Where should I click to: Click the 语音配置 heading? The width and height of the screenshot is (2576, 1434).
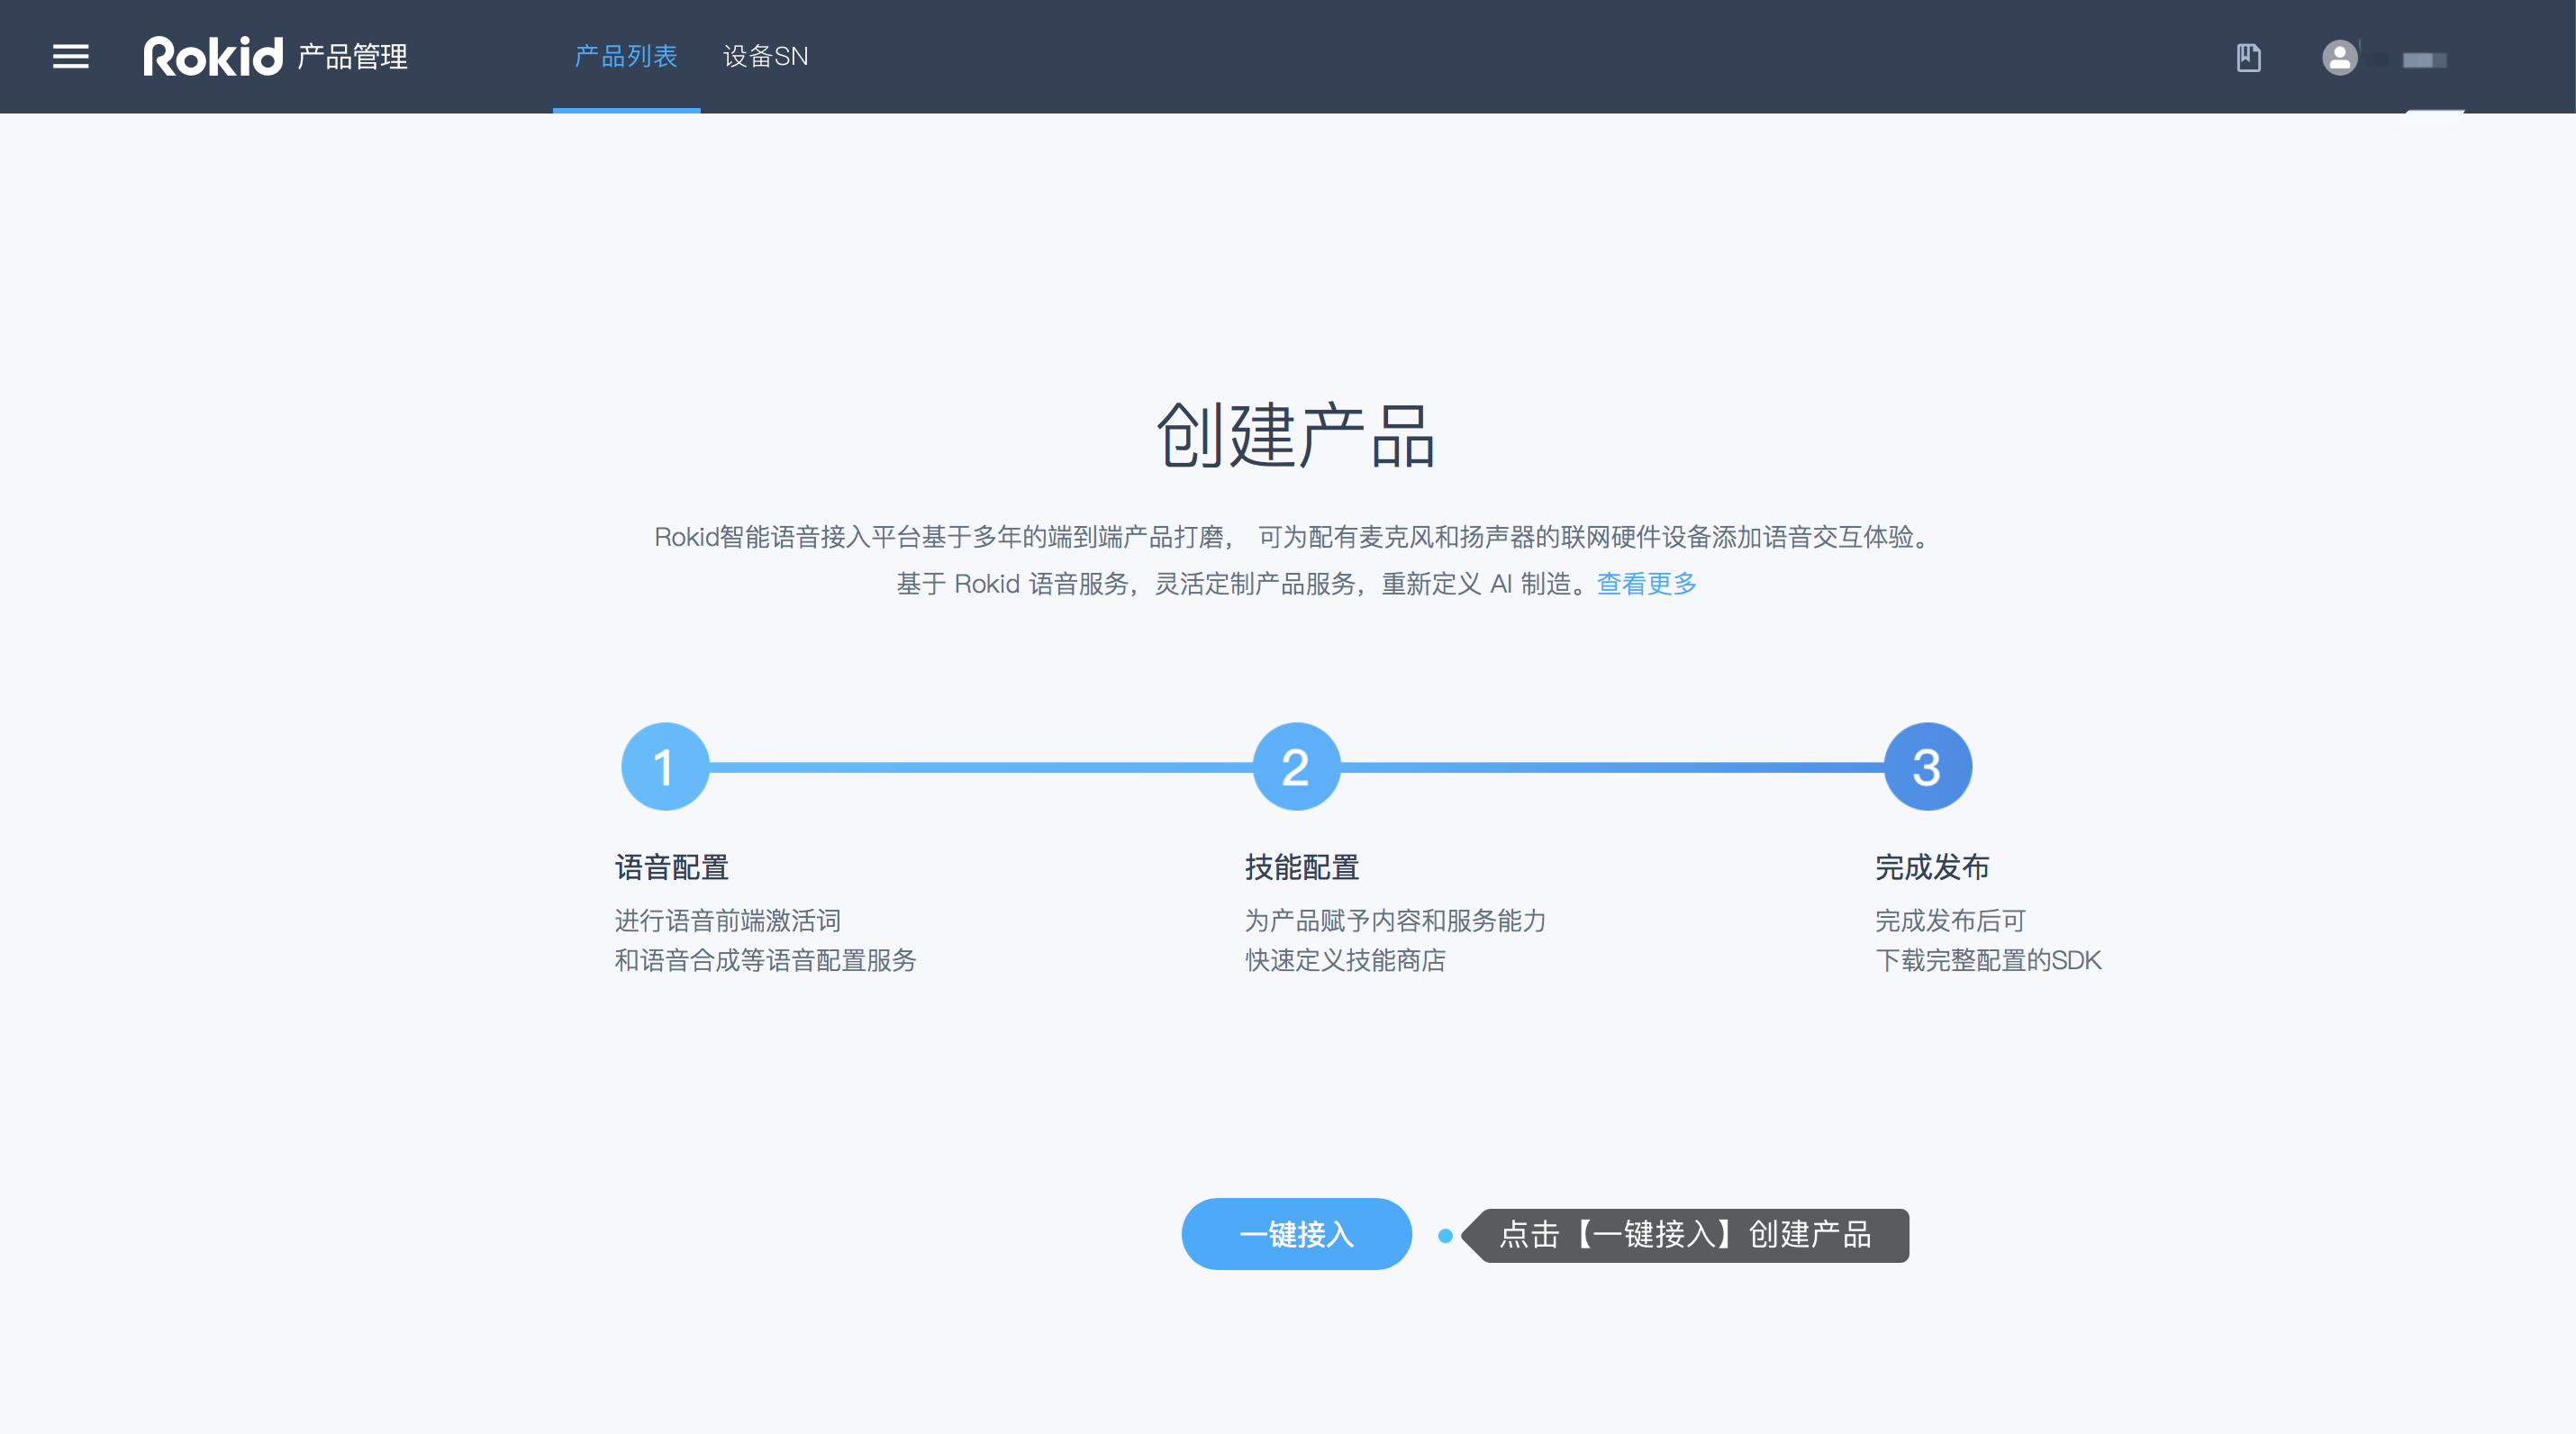pos(671,866)
